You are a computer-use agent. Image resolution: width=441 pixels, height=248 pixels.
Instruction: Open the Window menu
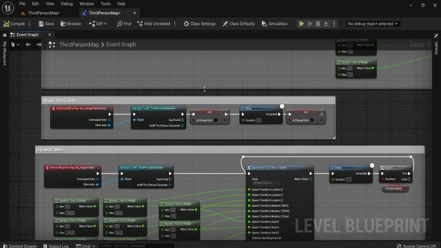click(x=87, y=3)
